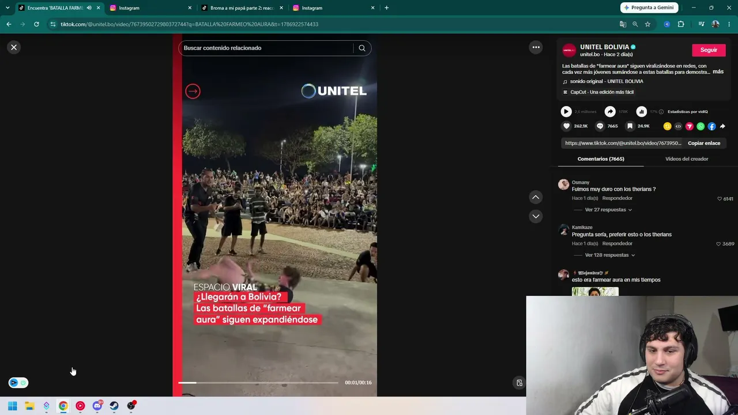
Task: Open the clipboard icon beside the video
Action: click(519, 383)
